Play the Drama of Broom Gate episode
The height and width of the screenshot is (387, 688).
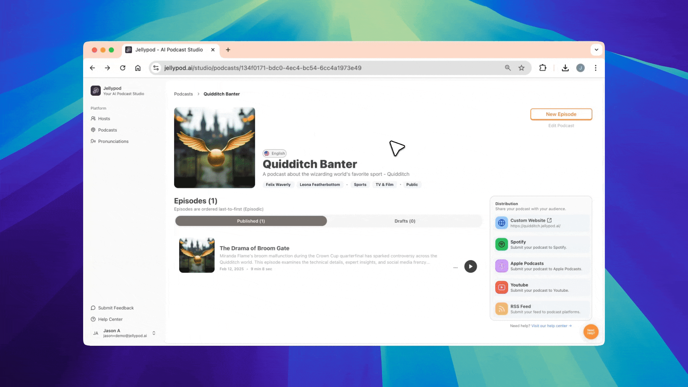(470, 266)
